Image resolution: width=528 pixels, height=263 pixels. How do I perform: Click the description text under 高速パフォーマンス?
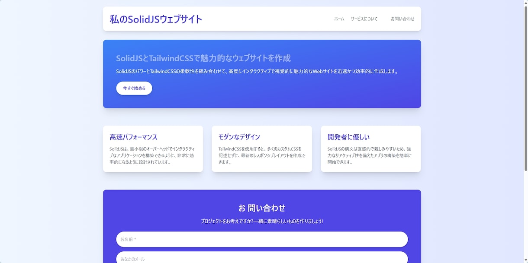(153, 155)
